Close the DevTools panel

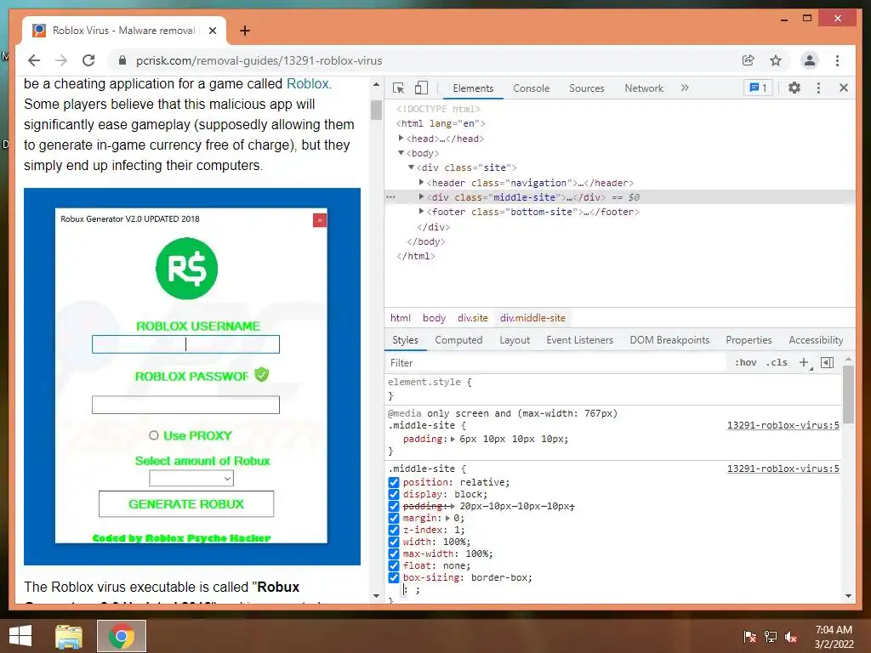tap(843, 88)
